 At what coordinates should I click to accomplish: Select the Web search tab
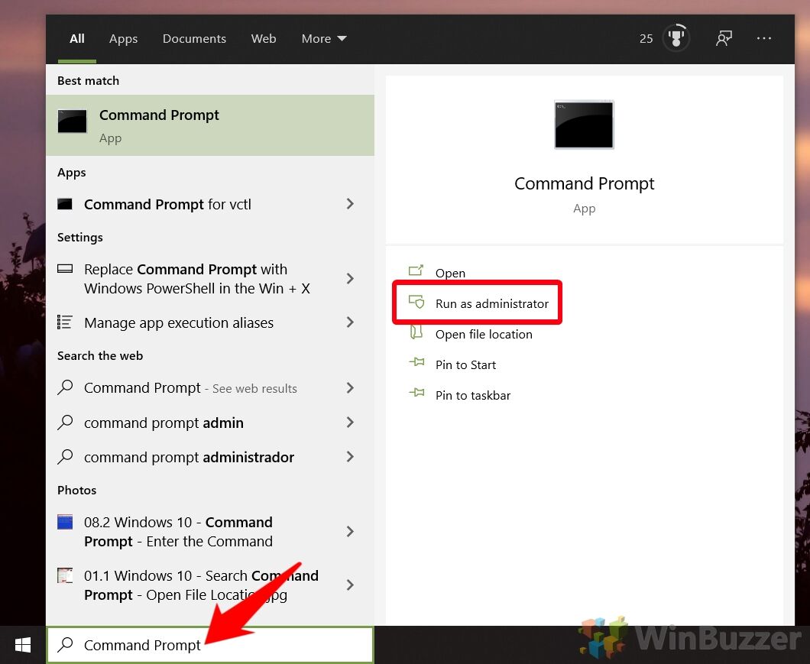pyautogui.click(x=264, y=39)
